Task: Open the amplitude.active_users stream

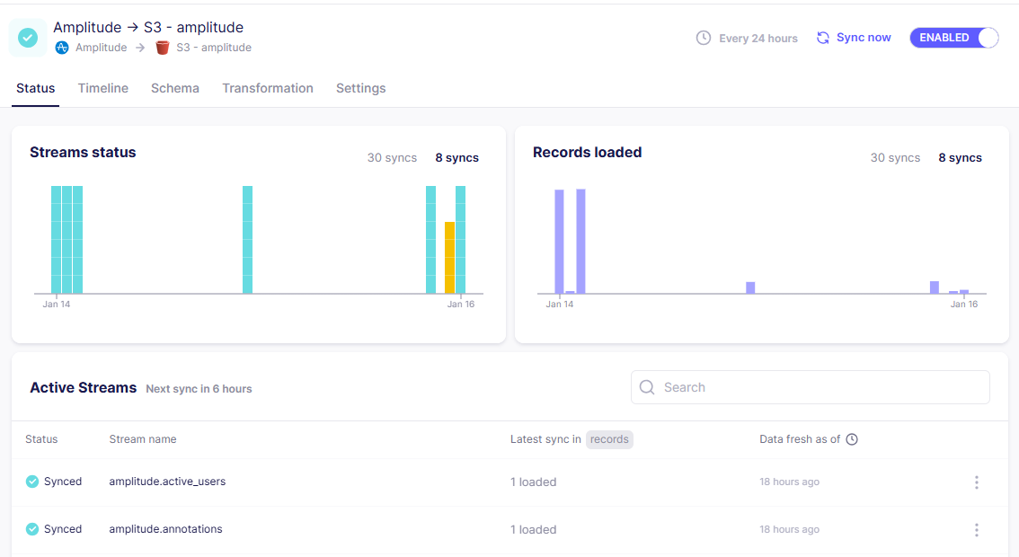Action: [x=167, y=482]
